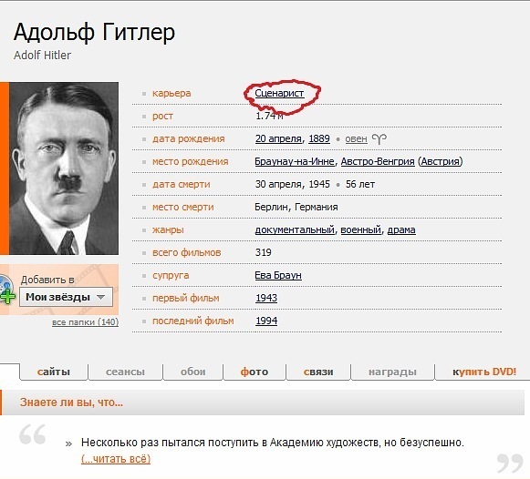Viewport: 530px width, 479px height.
Task: Select the награды tab
Action: [x=392, y=372]
